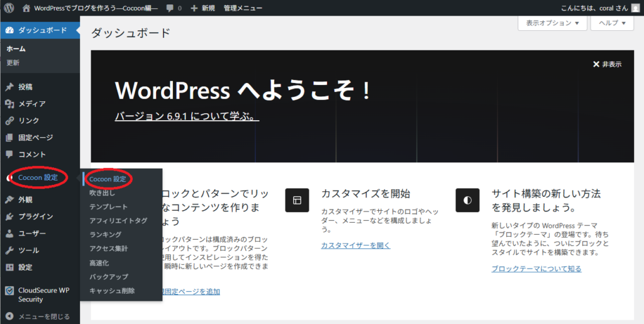Click the dashboard gauge icon in sidebar
This screenshot has width=644, height=324.
click(x=10, y=30)
